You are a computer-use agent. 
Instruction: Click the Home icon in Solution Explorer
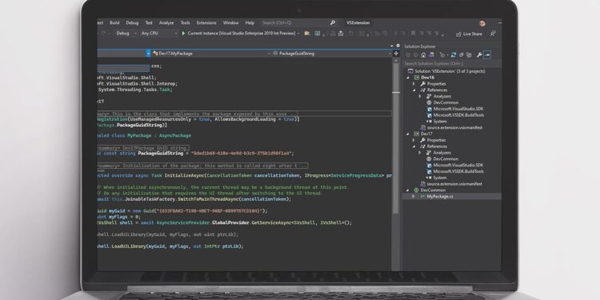coord(423,55)
